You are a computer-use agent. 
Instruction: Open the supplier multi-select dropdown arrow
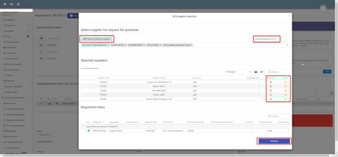288,45
